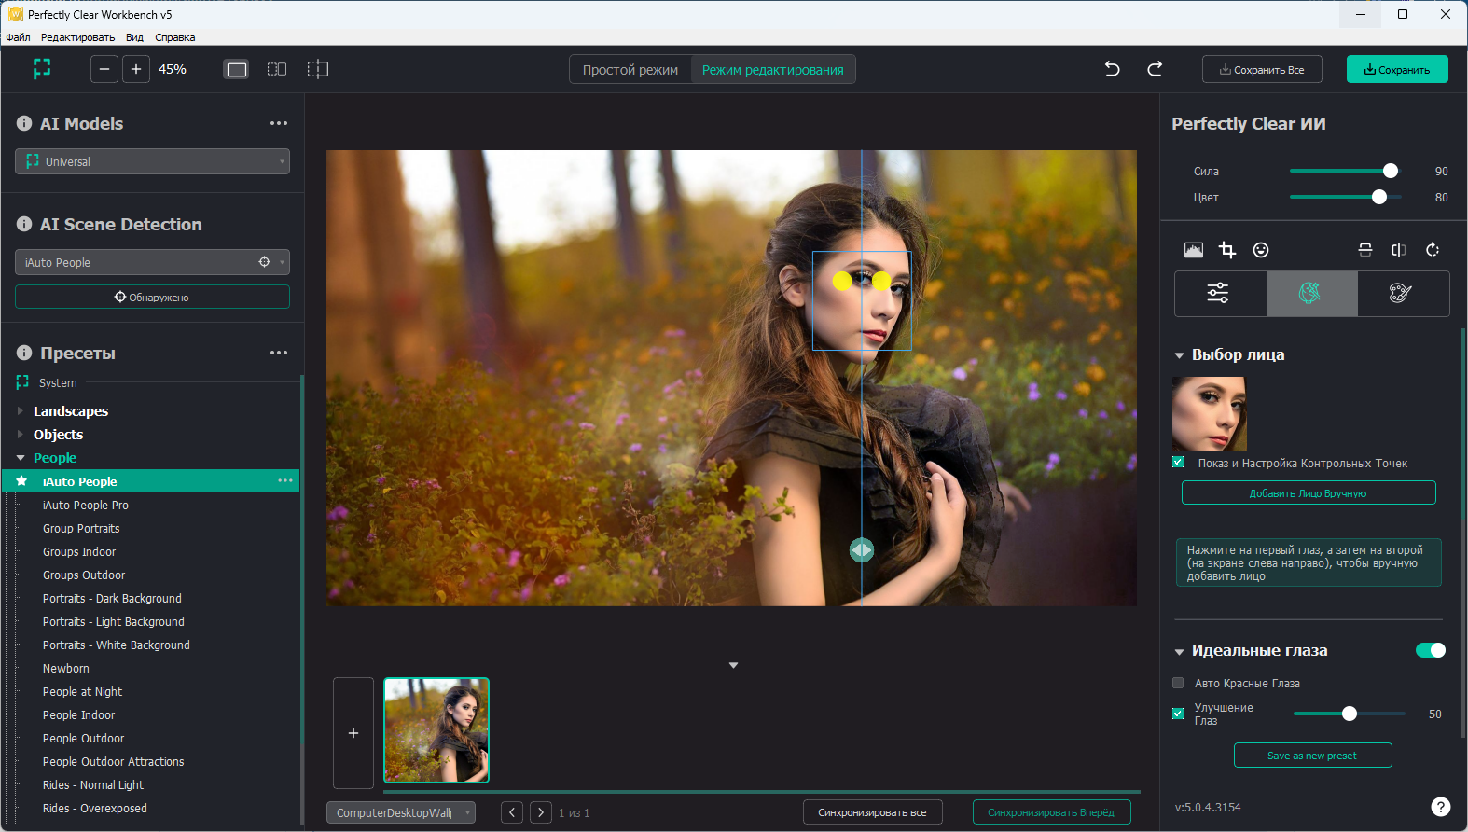Viewport: 1468px width, 832px height.
Task: Open the histogram icon
Action: pyautogui.click(x=1193, y=250)
